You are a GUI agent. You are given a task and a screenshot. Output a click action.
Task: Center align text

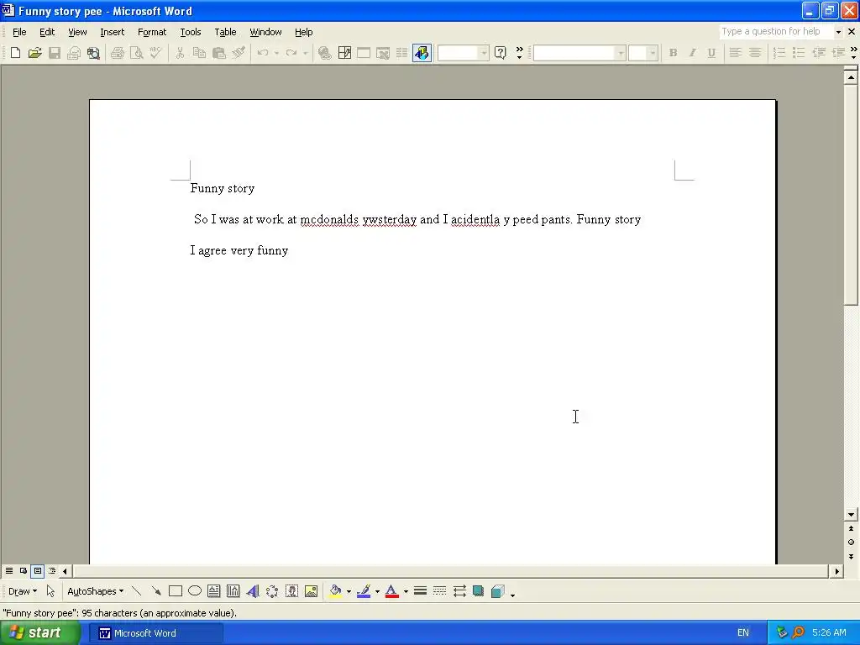click(x=755, y=53)
